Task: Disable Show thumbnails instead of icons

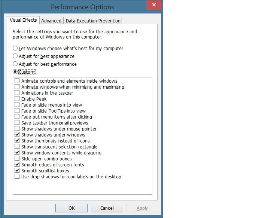Action: point(17,141)
